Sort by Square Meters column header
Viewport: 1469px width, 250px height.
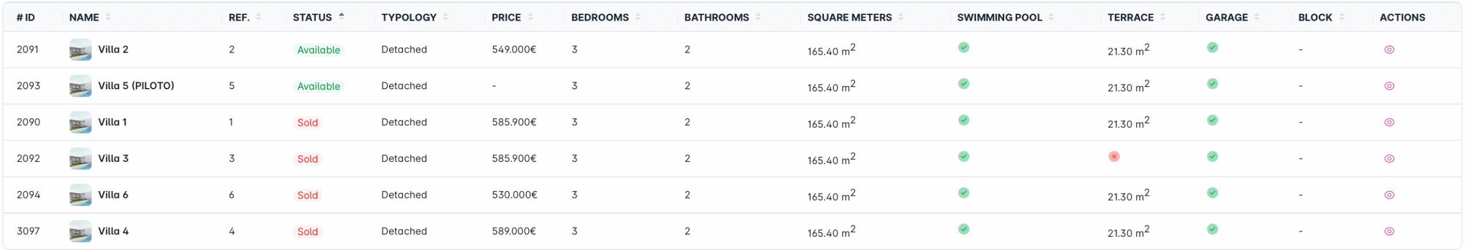[849, 17]
